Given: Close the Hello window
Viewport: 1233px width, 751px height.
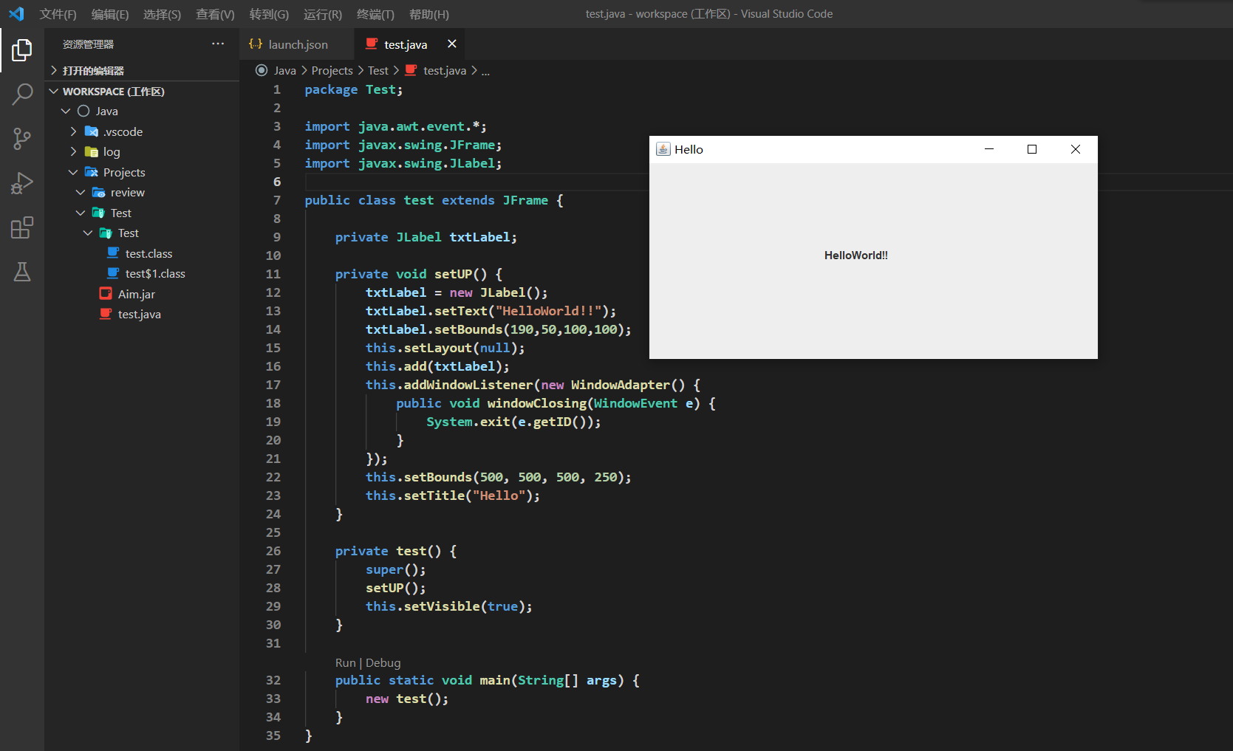Looking at the screenshot, I should (1076, 149).
